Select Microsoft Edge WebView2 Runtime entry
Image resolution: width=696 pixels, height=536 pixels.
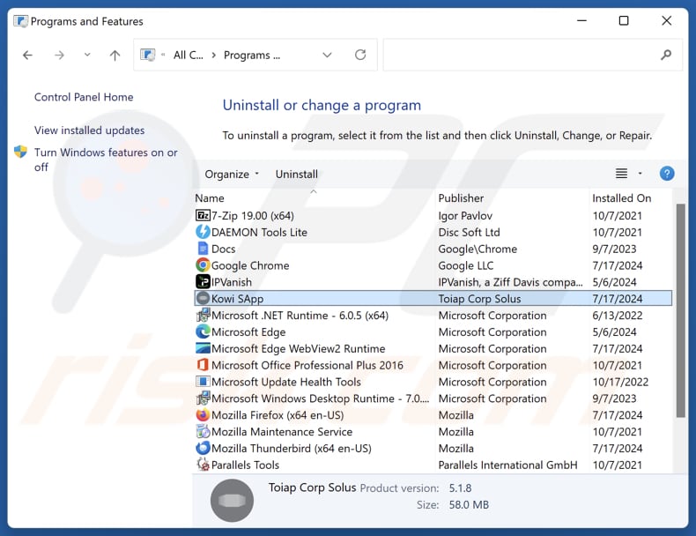[x=433, y=348]
